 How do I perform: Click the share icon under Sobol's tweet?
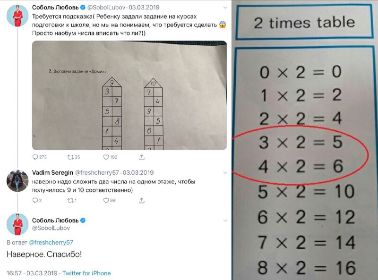tap(142, 157)
